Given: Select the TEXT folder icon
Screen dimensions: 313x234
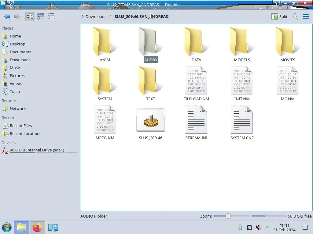Looking at the screenshot, I should pyautogui.click(x=150, y=81).
